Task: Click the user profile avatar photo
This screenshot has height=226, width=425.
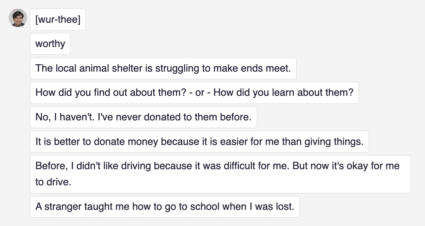Action: click(x=18, y=18)
